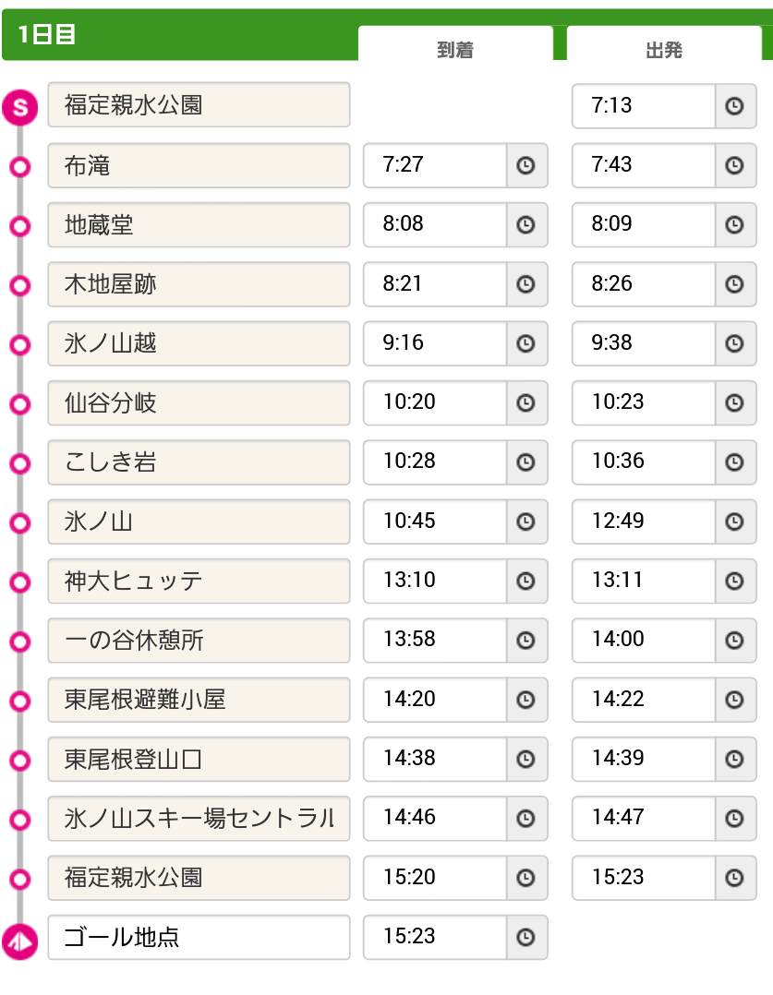The width and height of the screenshot is (773, 995).
Task: Click the ゴール地点 name field
Action: coord(199,937)
